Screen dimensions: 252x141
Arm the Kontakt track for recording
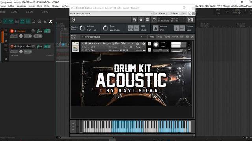12,31
